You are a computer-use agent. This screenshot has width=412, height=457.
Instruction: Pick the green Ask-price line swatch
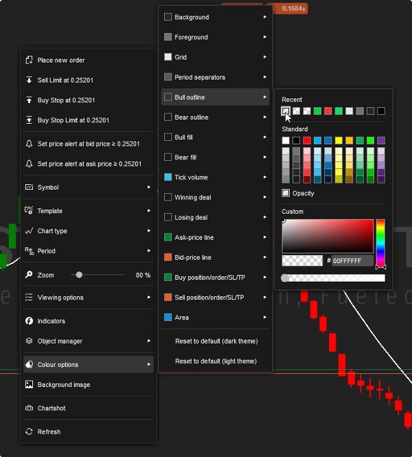[x=168, y=237]
